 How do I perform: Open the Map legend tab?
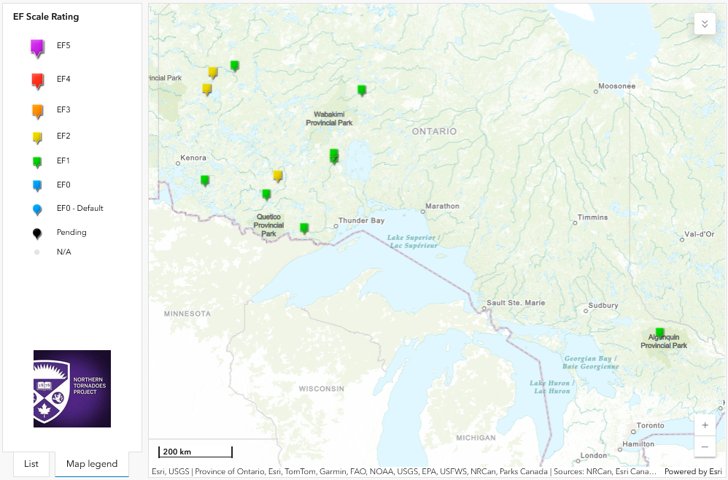tap(91, 464)
